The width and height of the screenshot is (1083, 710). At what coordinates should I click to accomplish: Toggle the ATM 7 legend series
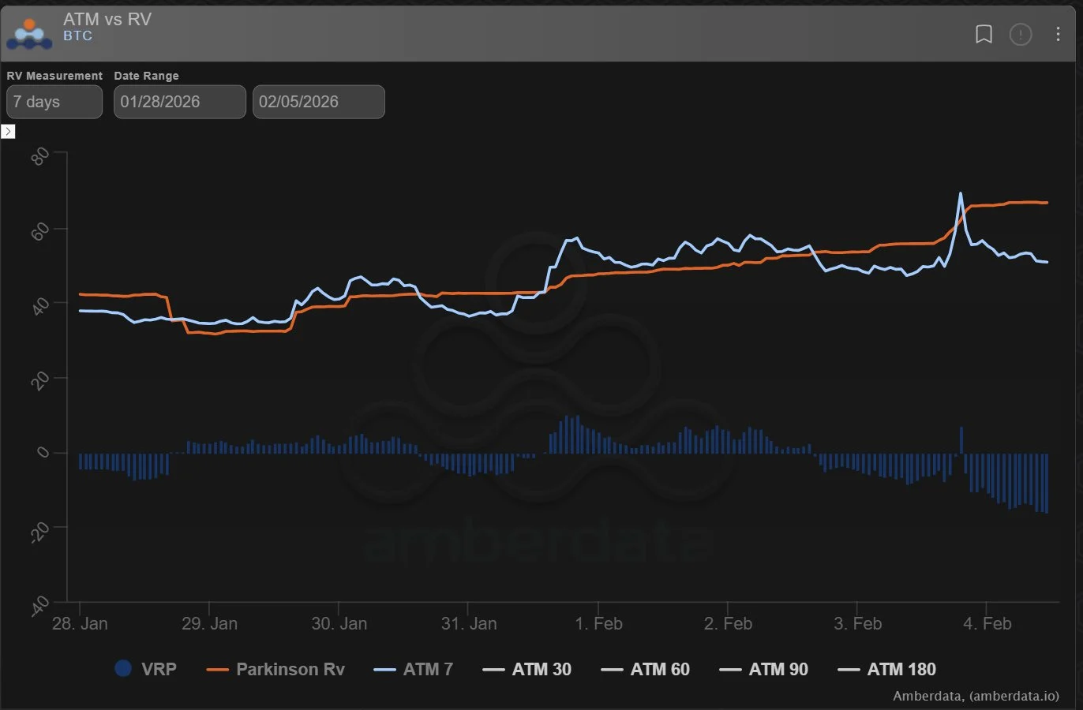414,669
